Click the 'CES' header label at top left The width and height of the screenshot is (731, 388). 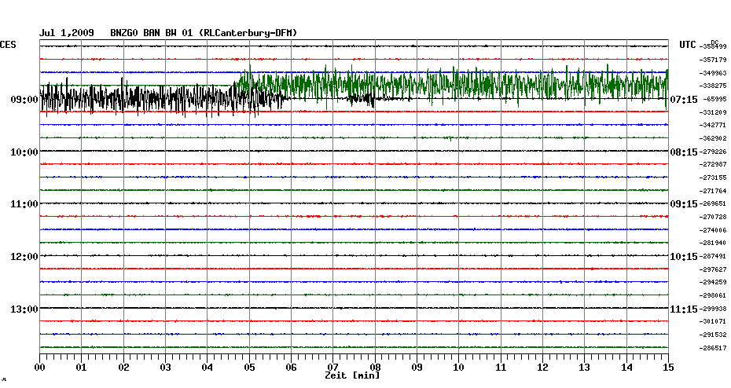[x=8, y=46]
